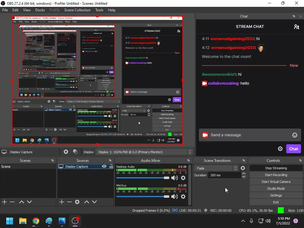Open emoji picker in chat message box
The image size is (304, 228).
tap(295, 135)
